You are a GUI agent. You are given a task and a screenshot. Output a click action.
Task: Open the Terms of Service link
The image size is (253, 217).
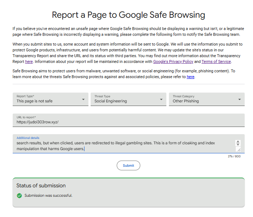tap(216, 61)
